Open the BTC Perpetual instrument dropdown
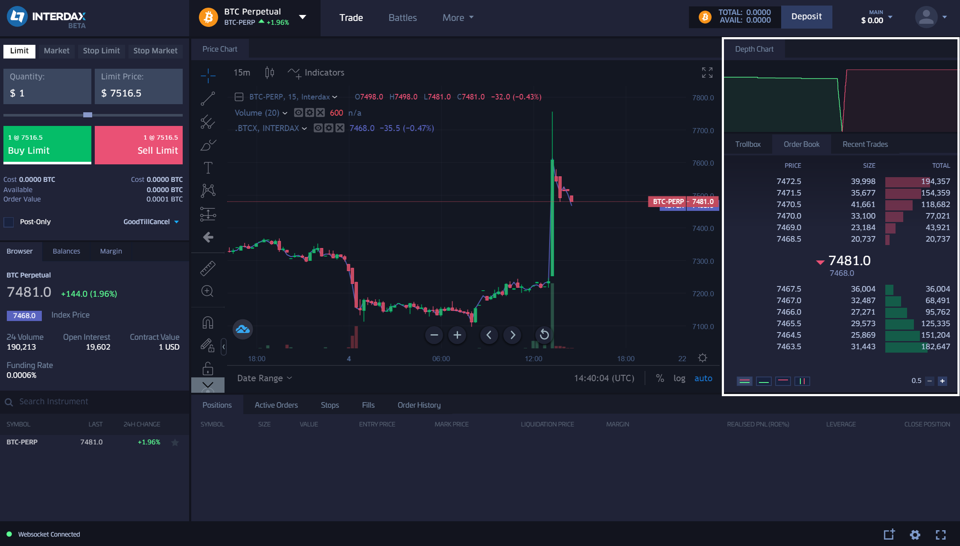This screenshot has height=546, width=960. (x=303, y=17)
